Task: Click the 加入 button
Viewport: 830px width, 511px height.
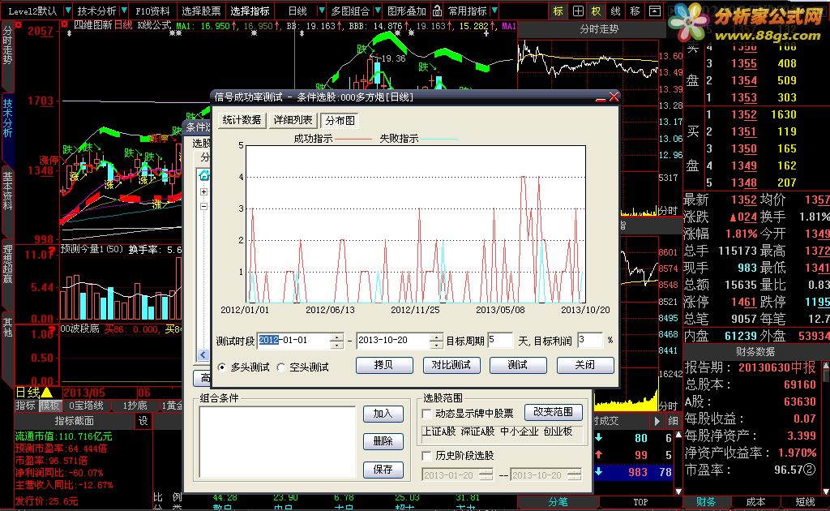Action: pos(383,414)
